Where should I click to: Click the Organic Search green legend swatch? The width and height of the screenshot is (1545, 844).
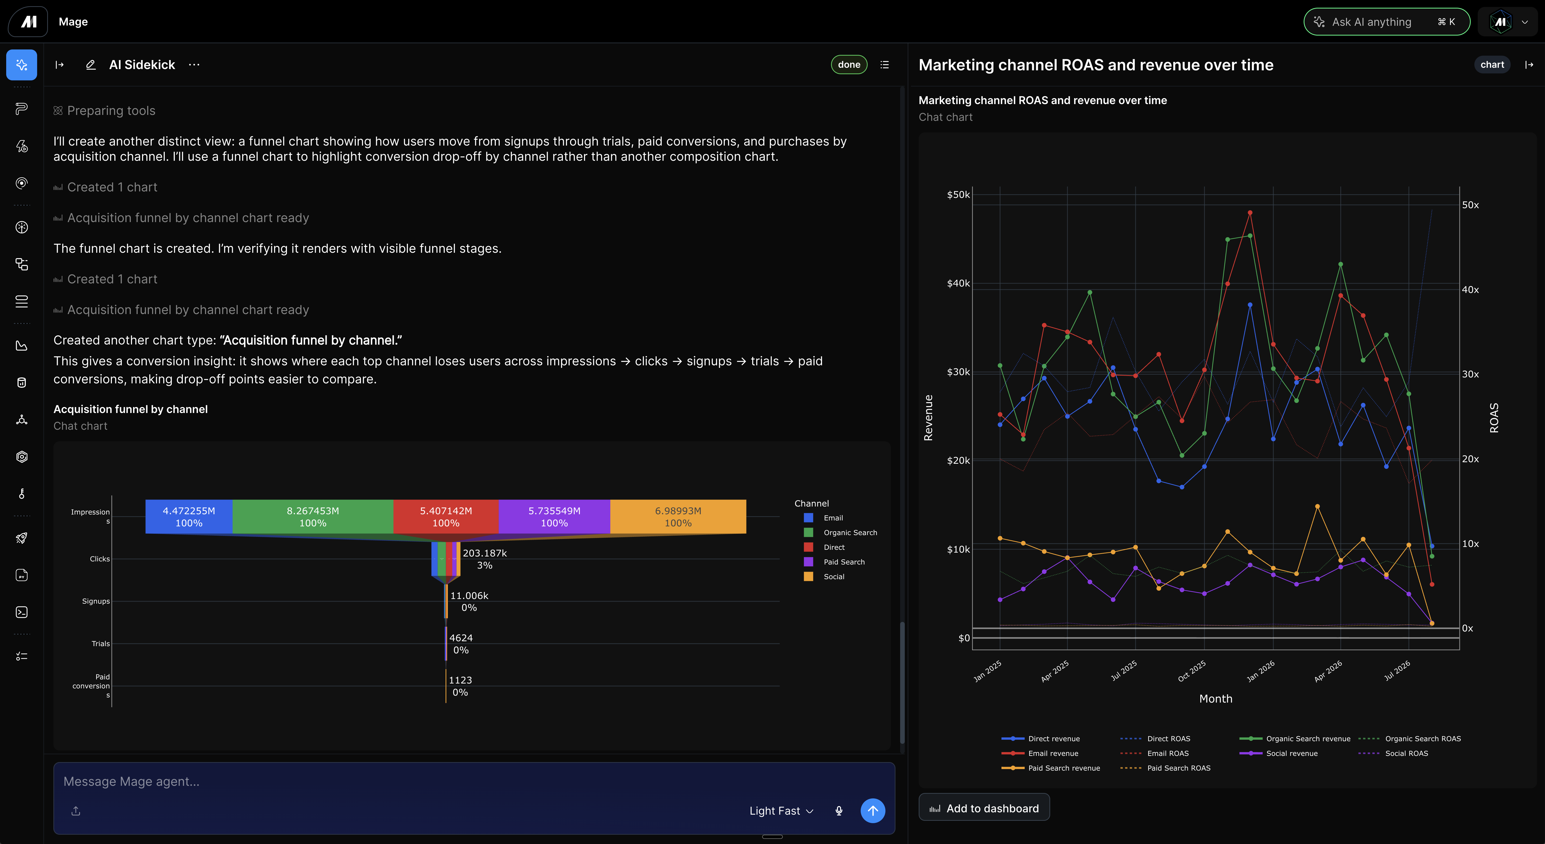click(x=809, y=532)
